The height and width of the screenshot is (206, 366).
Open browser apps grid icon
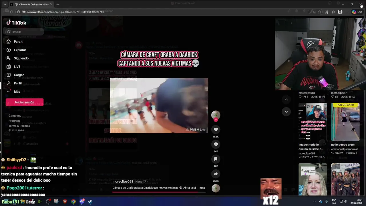pyautogui.click(x=309, y=12)
